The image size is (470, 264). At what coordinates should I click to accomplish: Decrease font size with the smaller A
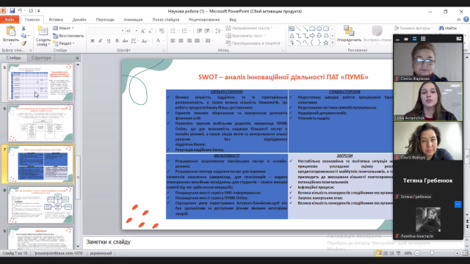[x=151, y=31]
